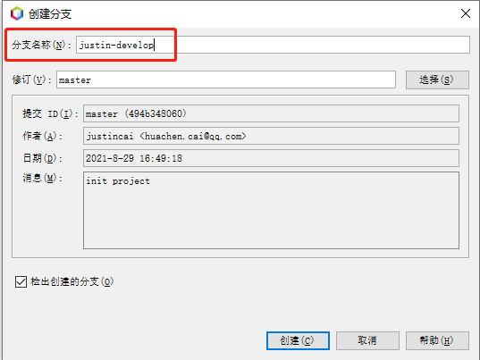480x360 pixels.
Task: Click the 作者 field with justincai email
Action: pos(271,136)
